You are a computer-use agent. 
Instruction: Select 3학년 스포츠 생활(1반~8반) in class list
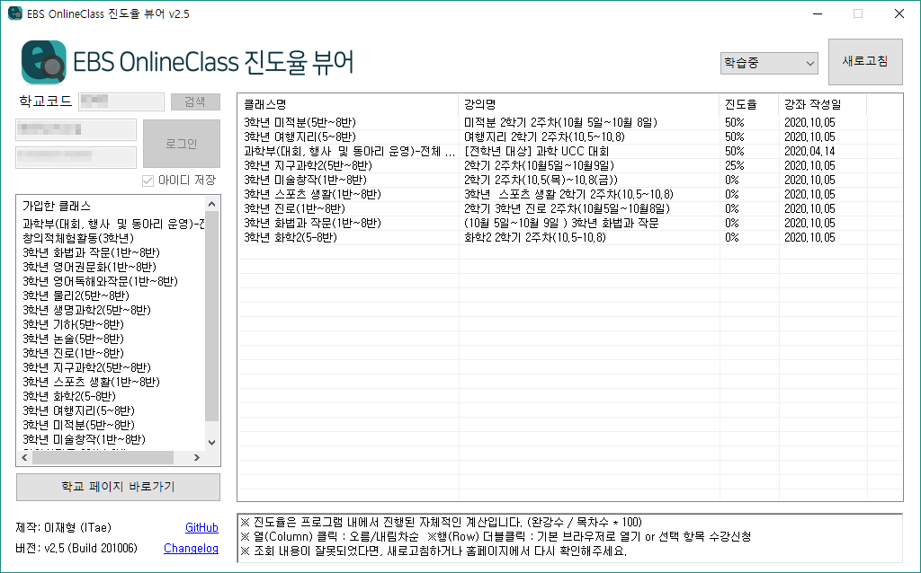(91, 382)
